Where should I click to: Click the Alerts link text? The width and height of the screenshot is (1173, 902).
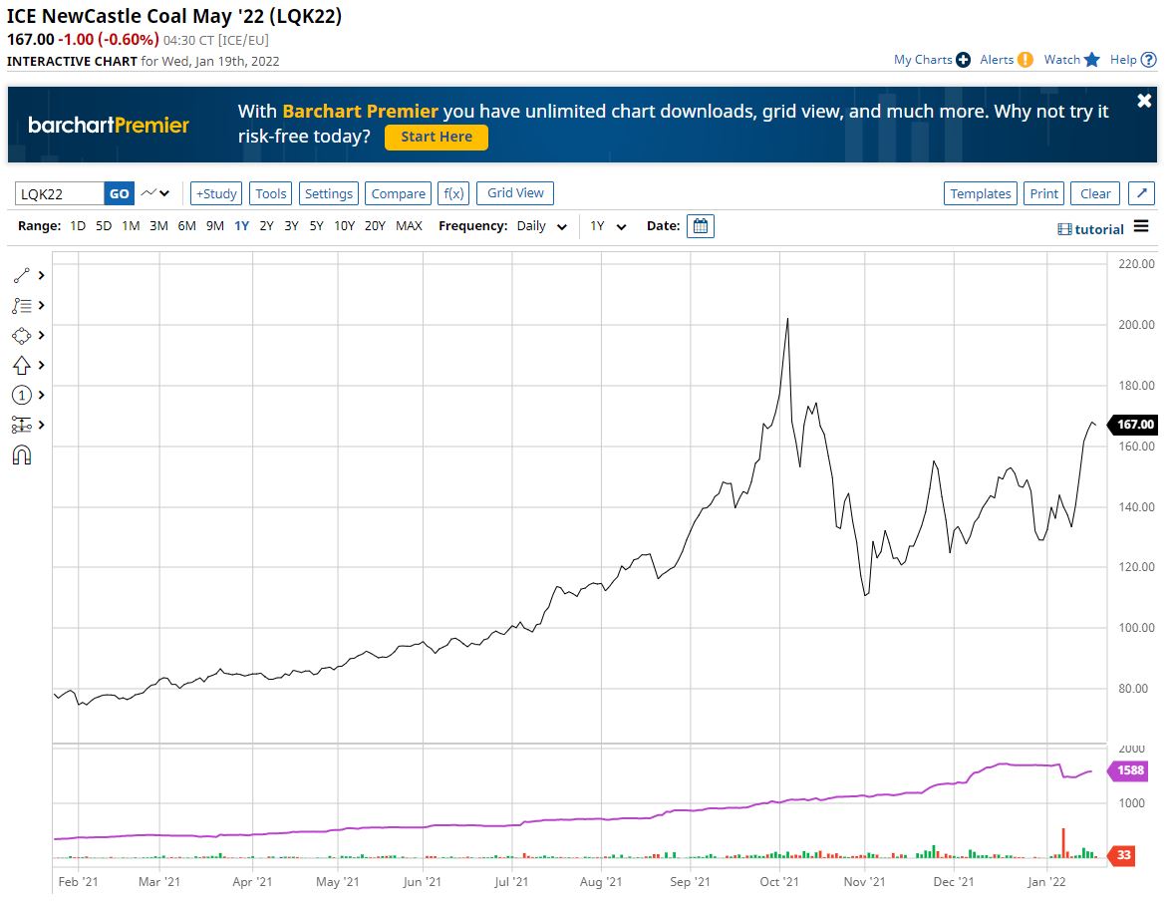997,60
